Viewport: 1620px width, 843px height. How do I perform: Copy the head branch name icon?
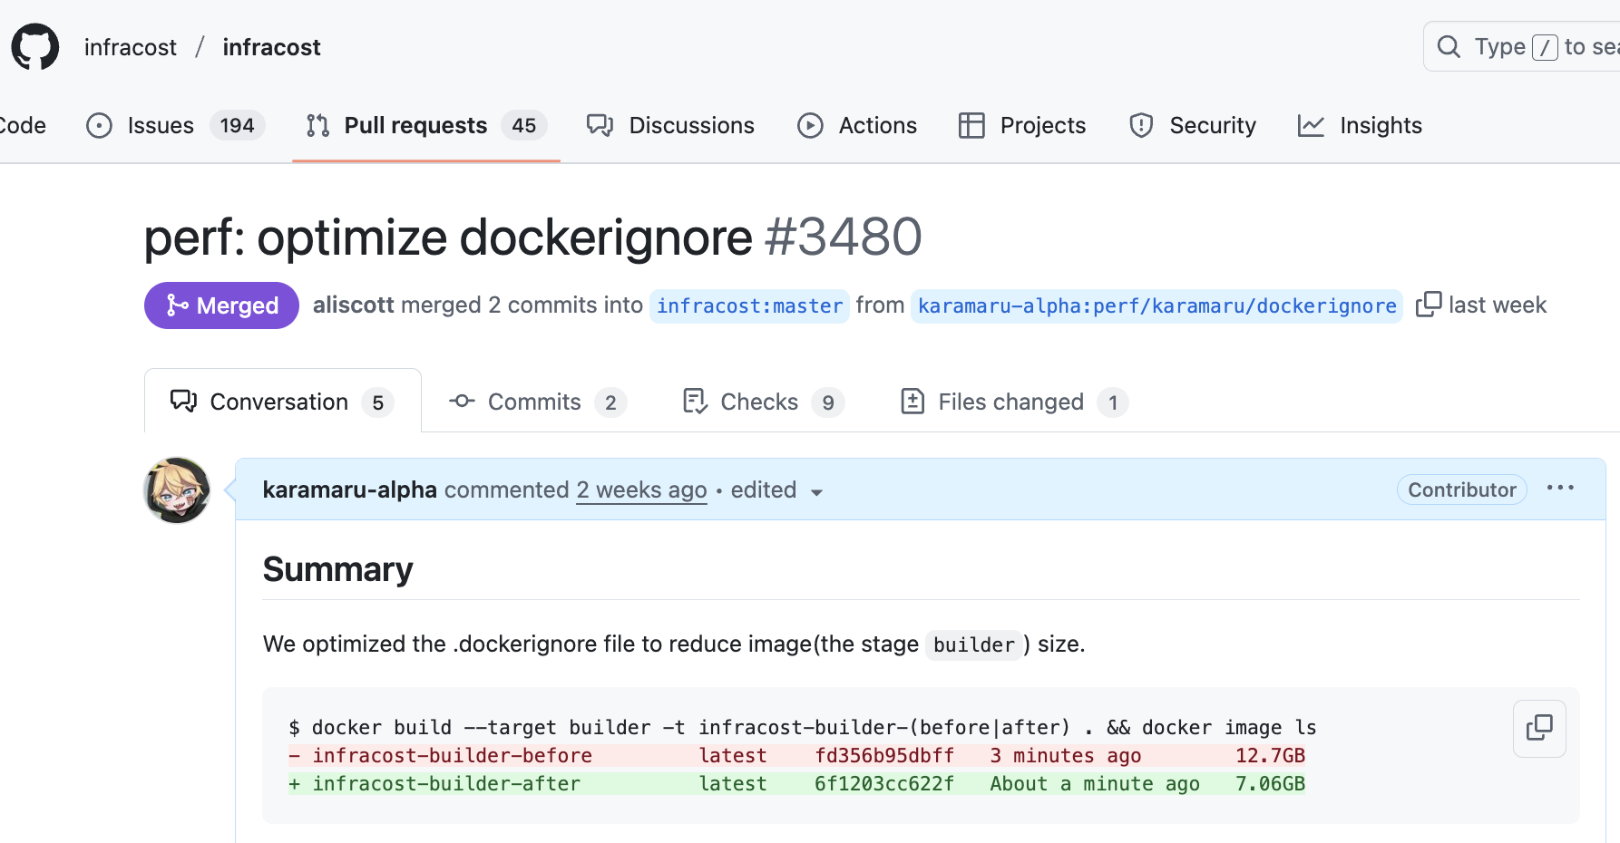[x=1428, y=305]
